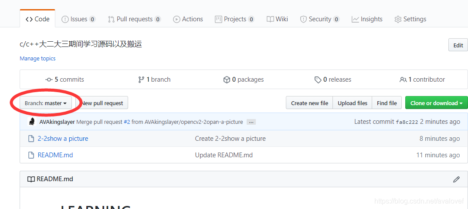The image size is (468, 209).
Task: Open the Pull requests tab
Action: click(x=134, y=19)
